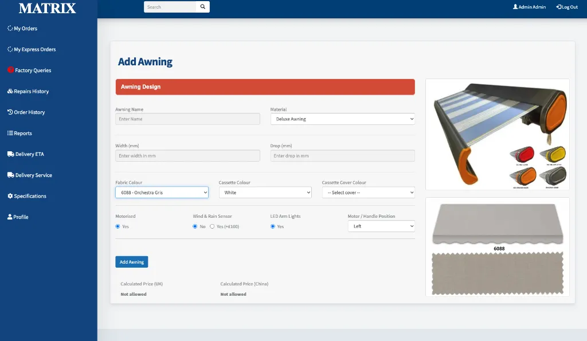587x341 pixels.
Task: Select LED Arm Lights Yes radio
Action: [x=272, y=226]
